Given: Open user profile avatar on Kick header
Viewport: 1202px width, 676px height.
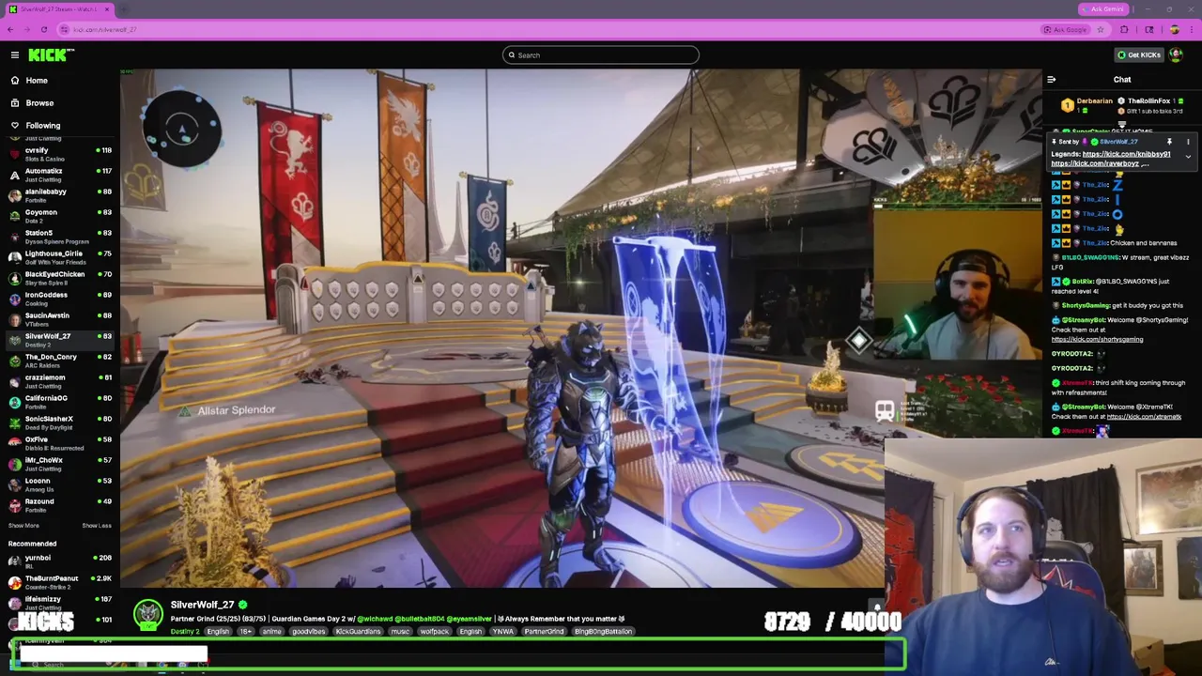Looking at the screenshot, I should pos(1177,55).
